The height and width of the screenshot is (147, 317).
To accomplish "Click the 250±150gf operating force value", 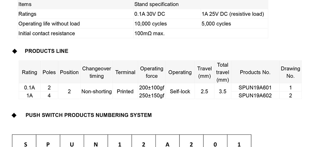I will click(x=152, y=95).
